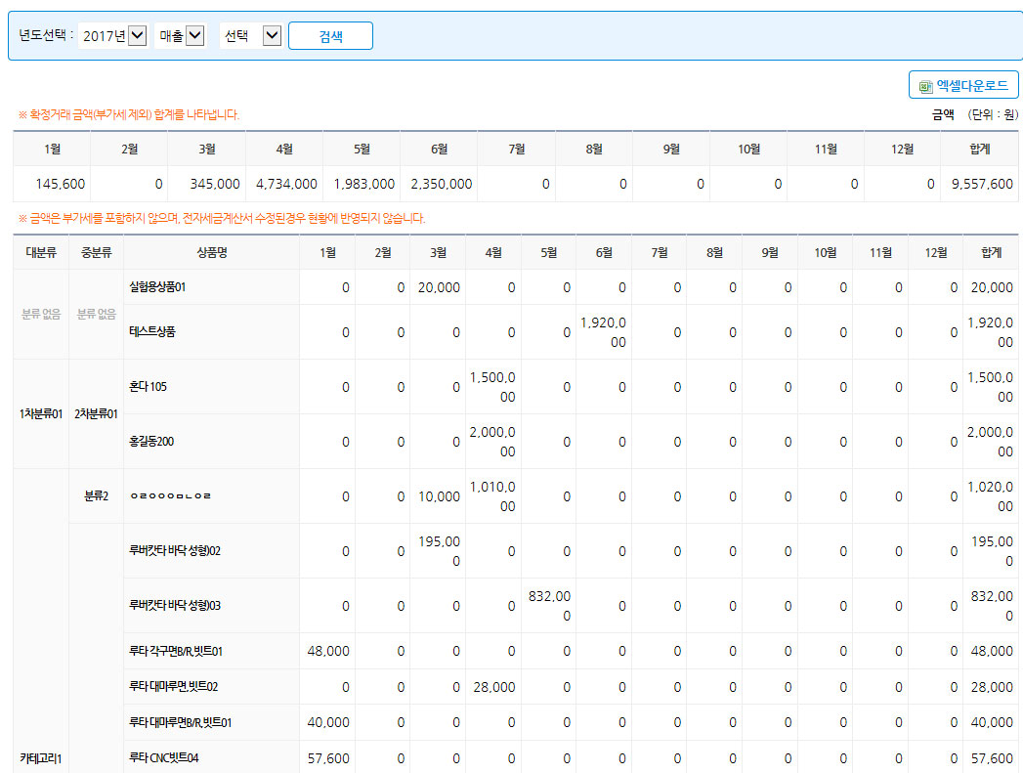Click the 5월 summary value 1,983,000
The image size is (1023, 773).
click(364, 184)
